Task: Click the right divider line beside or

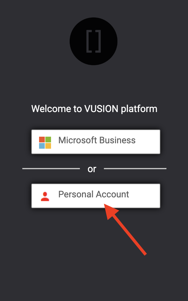Action: click(x=135, y=168)
